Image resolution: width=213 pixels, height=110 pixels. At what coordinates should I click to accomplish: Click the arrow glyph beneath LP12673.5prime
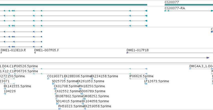pos(146,84)
